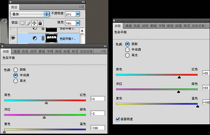Switch to 通道 tab in right panel
The width and height of the screenshot is (210, 135).
(x=128, y=26)
